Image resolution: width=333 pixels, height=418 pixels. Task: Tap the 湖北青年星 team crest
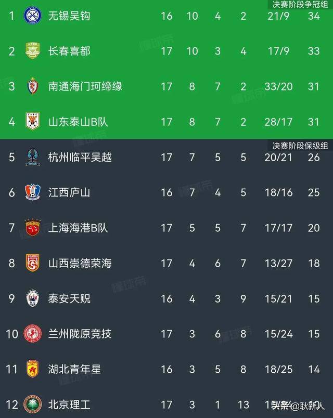click(33, 369)
